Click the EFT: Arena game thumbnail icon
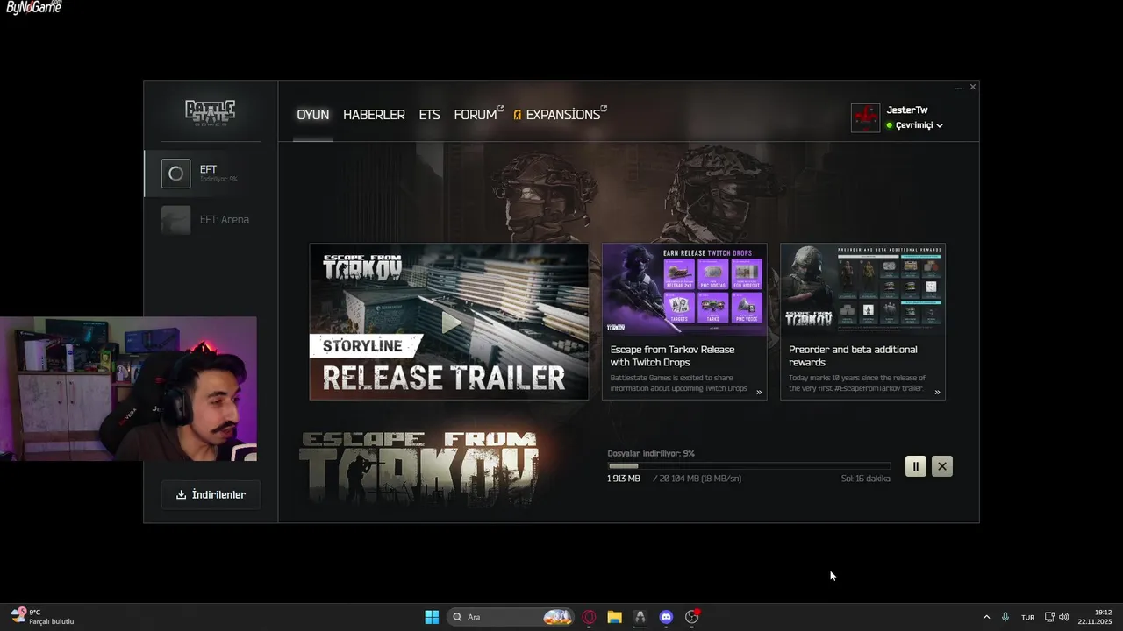This screenshot has height=631, width=1123. (175, 219)
